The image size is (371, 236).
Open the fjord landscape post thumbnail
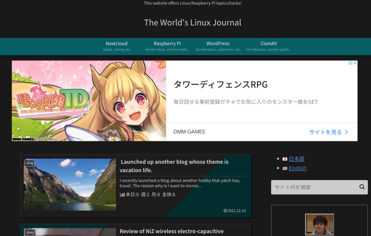(x=70, y=185)
